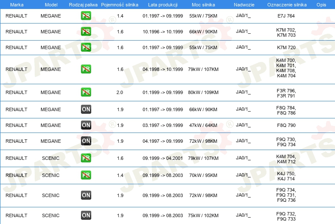Click the petrol icon in Megane 2.0 row
Viewport: 335px width, 224px height.
[86, 92]
